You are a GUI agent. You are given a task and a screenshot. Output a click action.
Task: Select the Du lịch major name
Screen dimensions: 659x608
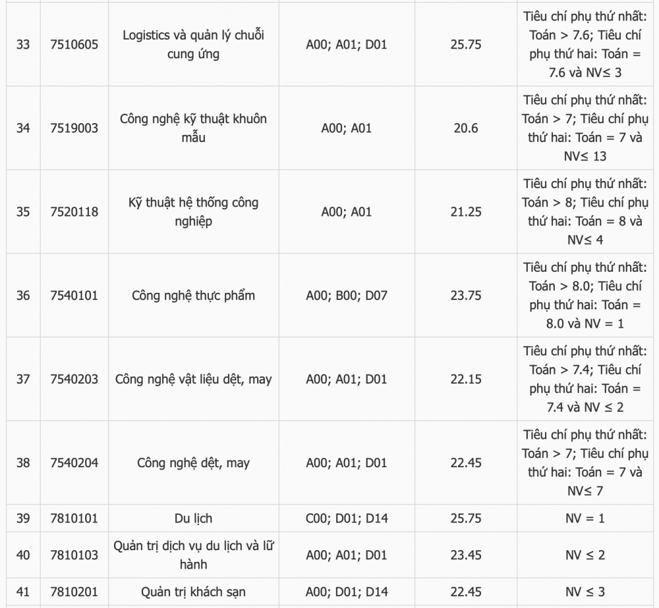pos(193,519)
